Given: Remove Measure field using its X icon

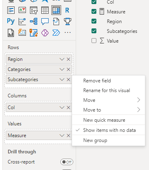Looking at the screenshot, I should point(68,136).
